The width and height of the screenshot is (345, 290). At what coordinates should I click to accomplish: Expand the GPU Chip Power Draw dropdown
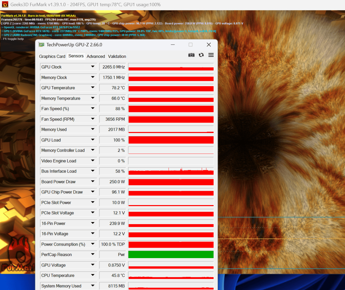point(93,192)
